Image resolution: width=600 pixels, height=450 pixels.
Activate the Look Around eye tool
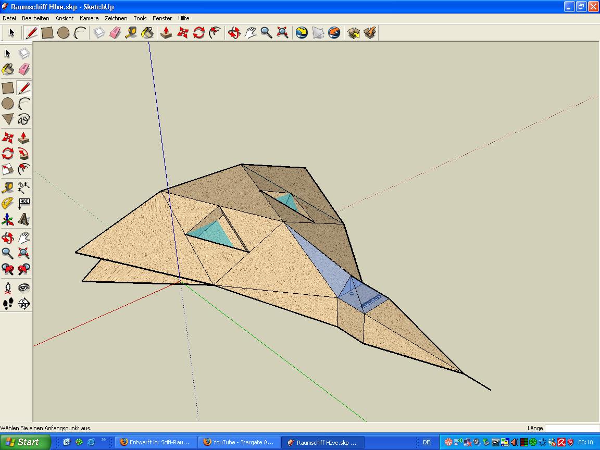[x=24, y=287]
